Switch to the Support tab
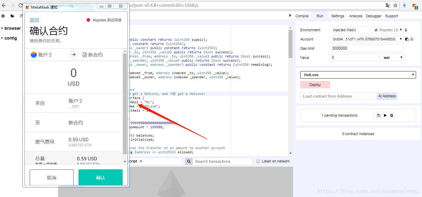The image size is (422, 197). point(392,16)
